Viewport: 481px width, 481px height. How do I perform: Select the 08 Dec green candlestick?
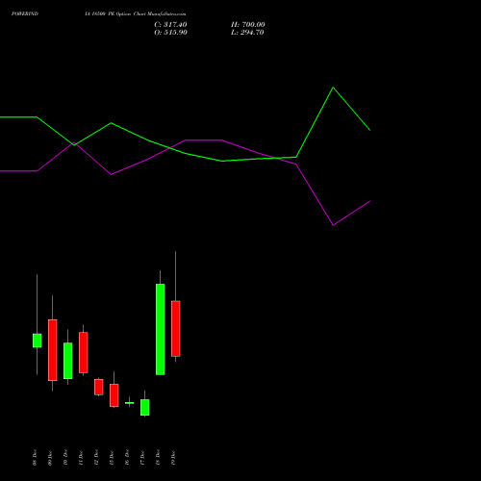click(x=38, y=341)
